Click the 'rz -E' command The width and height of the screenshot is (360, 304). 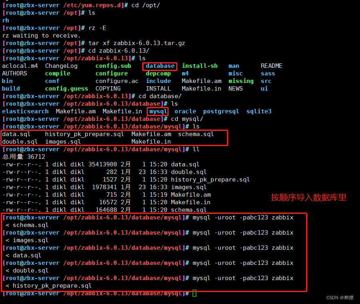pyautogui.click(x=97, y=28)
